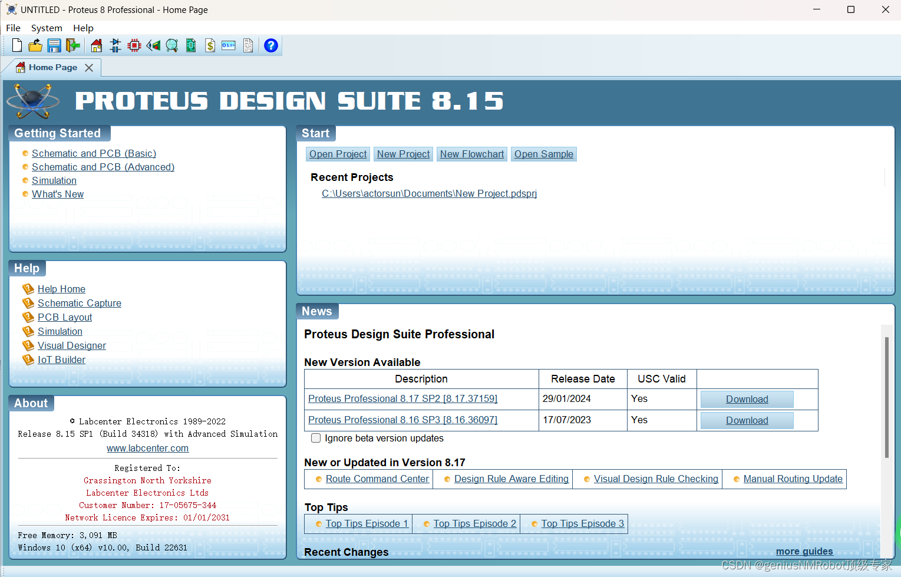Screen dimensions: 901x577
Task: Open Top Tips Episode 3
Action: coord(582,523)
